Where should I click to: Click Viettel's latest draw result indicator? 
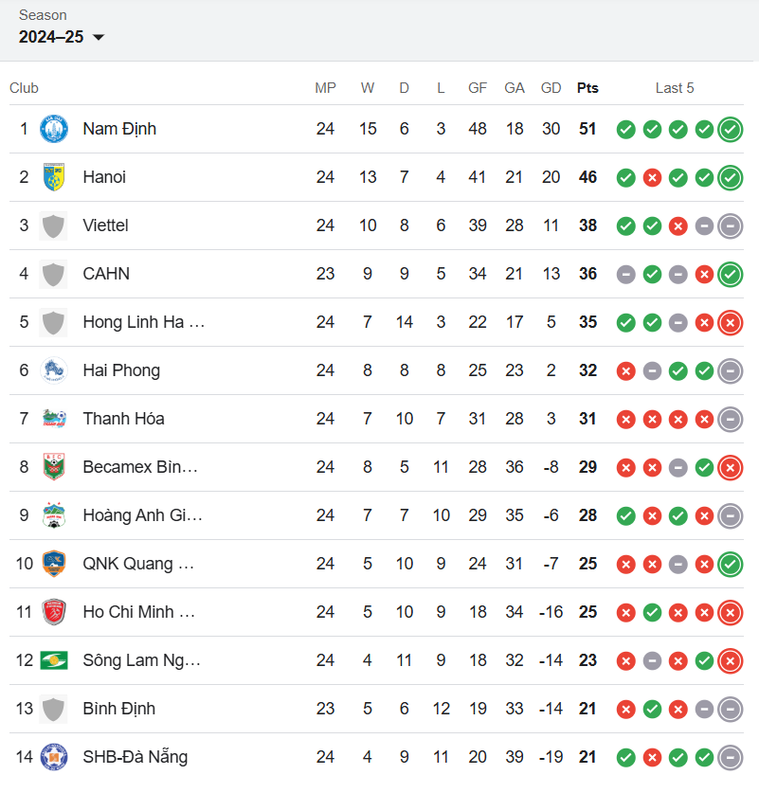pyautogui.click(x=731, y=226)
